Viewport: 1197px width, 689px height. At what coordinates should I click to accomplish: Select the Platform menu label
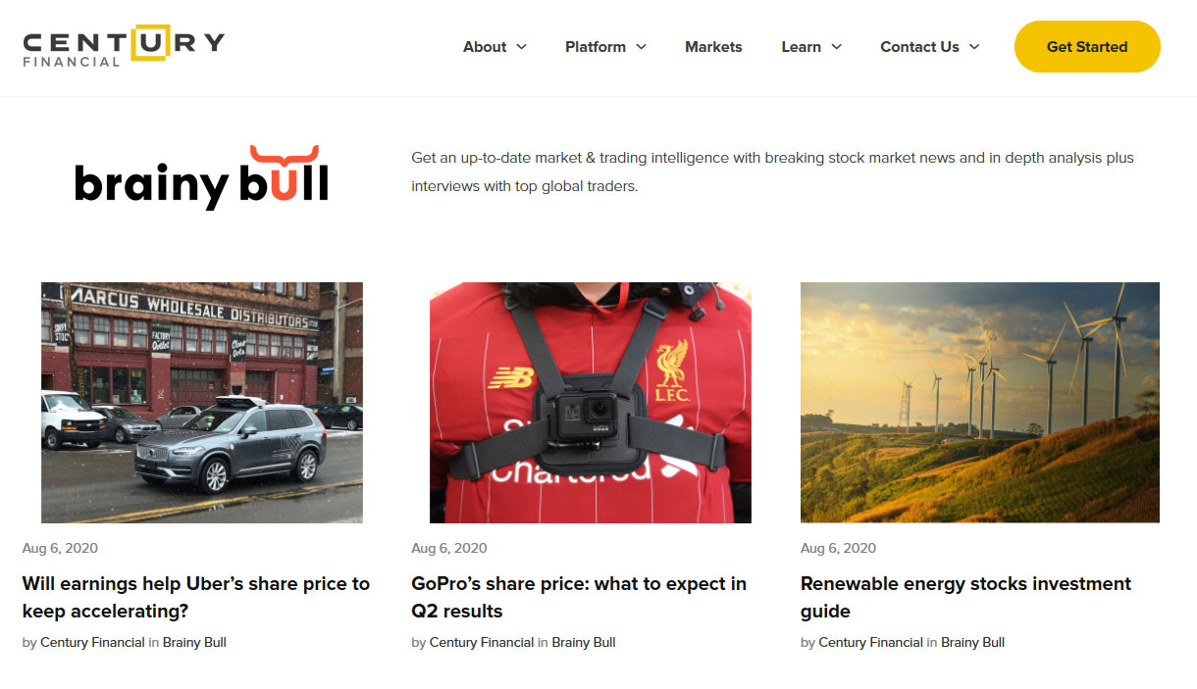(596, 47)
